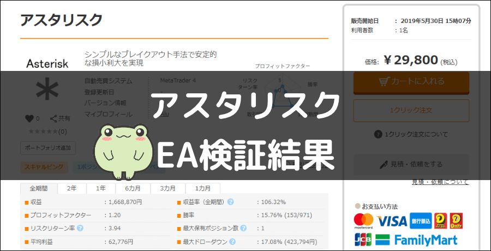Open the 見積・依頼について link

click(440, 182)
